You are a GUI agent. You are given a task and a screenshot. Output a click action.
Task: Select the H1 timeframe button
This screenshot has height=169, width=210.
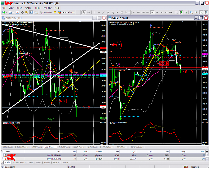coord(152,12)
